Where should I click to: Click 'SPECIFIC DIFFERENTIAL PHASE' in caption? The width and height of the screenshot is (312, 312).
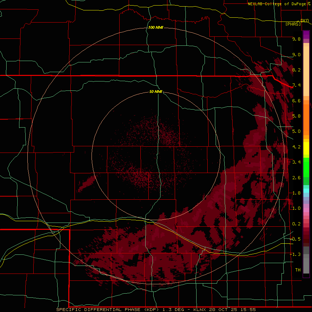tap(99, 310)
